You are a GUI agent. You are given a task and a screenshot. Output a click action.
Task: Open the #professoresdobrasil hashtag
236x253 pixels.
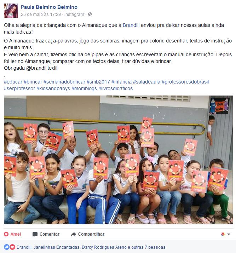pos(185,82)
